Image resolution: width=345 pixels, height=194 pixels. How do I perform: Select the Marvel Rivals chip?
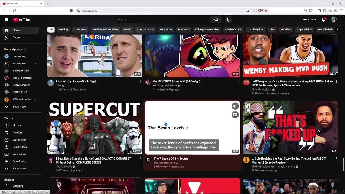click(325, 29)
